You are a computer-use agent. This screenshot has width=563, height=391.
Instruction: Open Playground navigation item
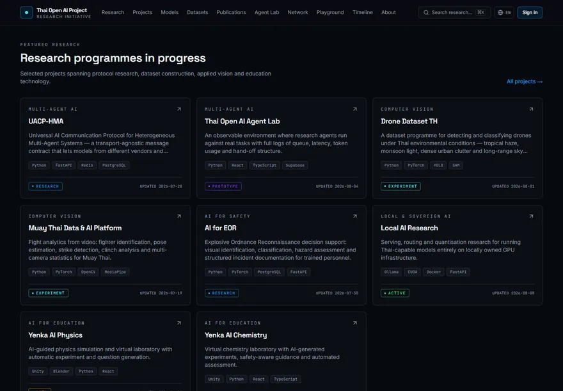(330, 12)
